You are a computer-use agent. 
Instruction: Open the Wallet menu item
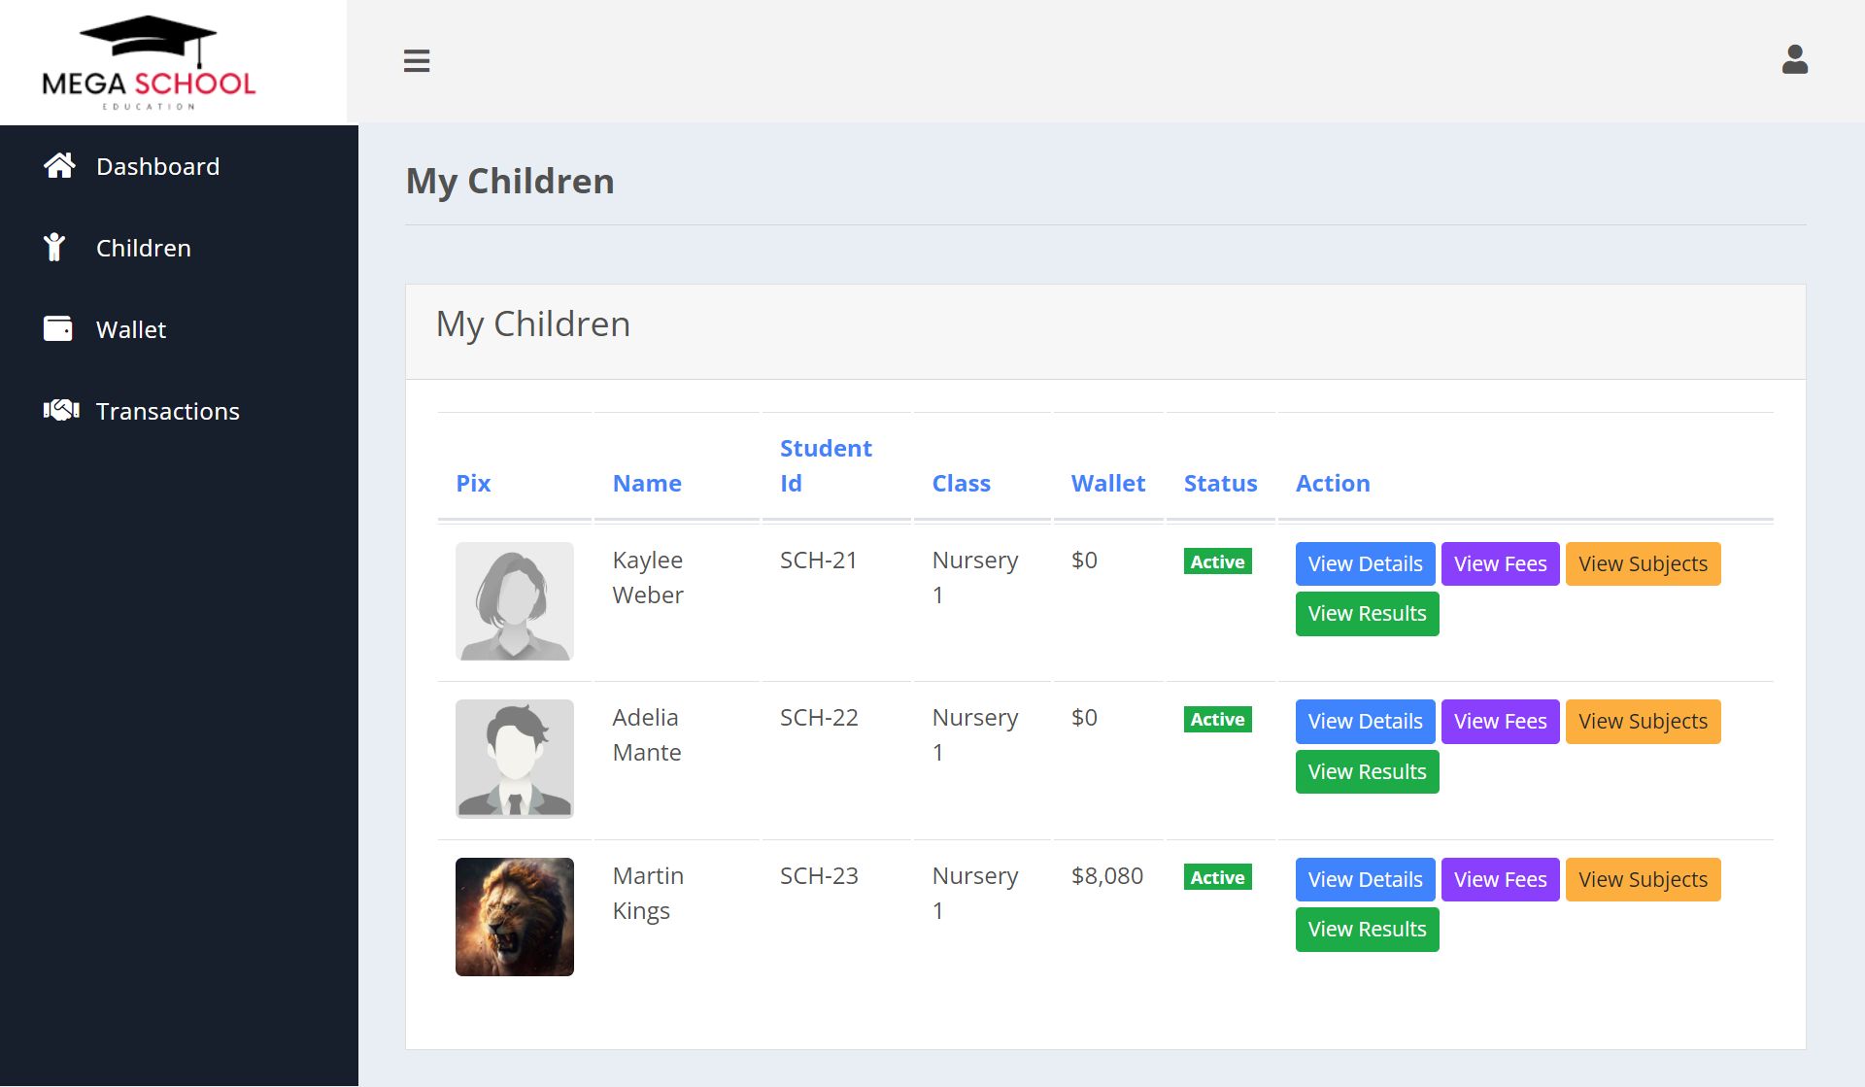[131, 329]
